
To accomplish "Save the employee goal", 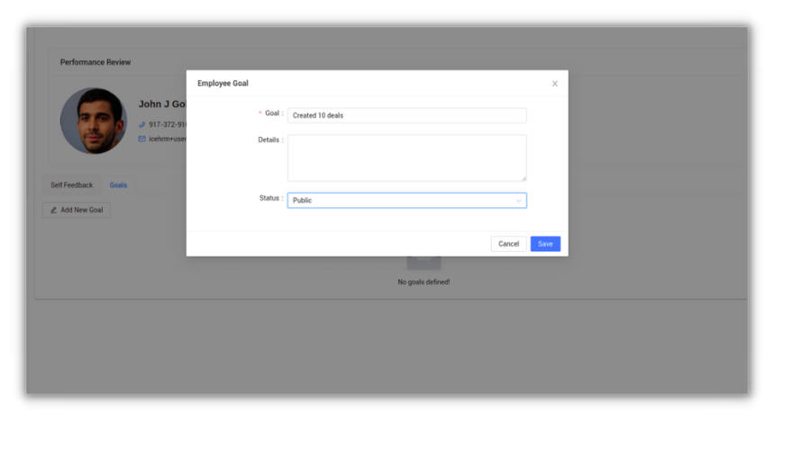I will pos(545,244).
